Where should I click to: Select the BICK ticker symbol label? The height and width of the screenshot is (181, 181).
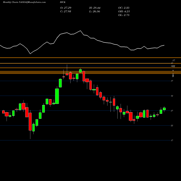(63, 2)
